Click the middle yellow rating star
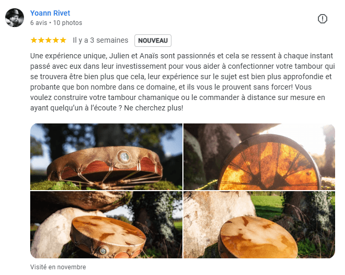345x275 pixels. click(48, 40)
